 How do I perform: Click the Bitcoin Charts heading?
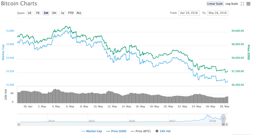pos(19,3)
